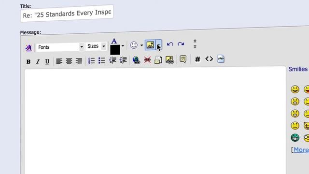Align text left
This screenshot has width=309, height=174.
pyautogui.click(x=59, y=61)
